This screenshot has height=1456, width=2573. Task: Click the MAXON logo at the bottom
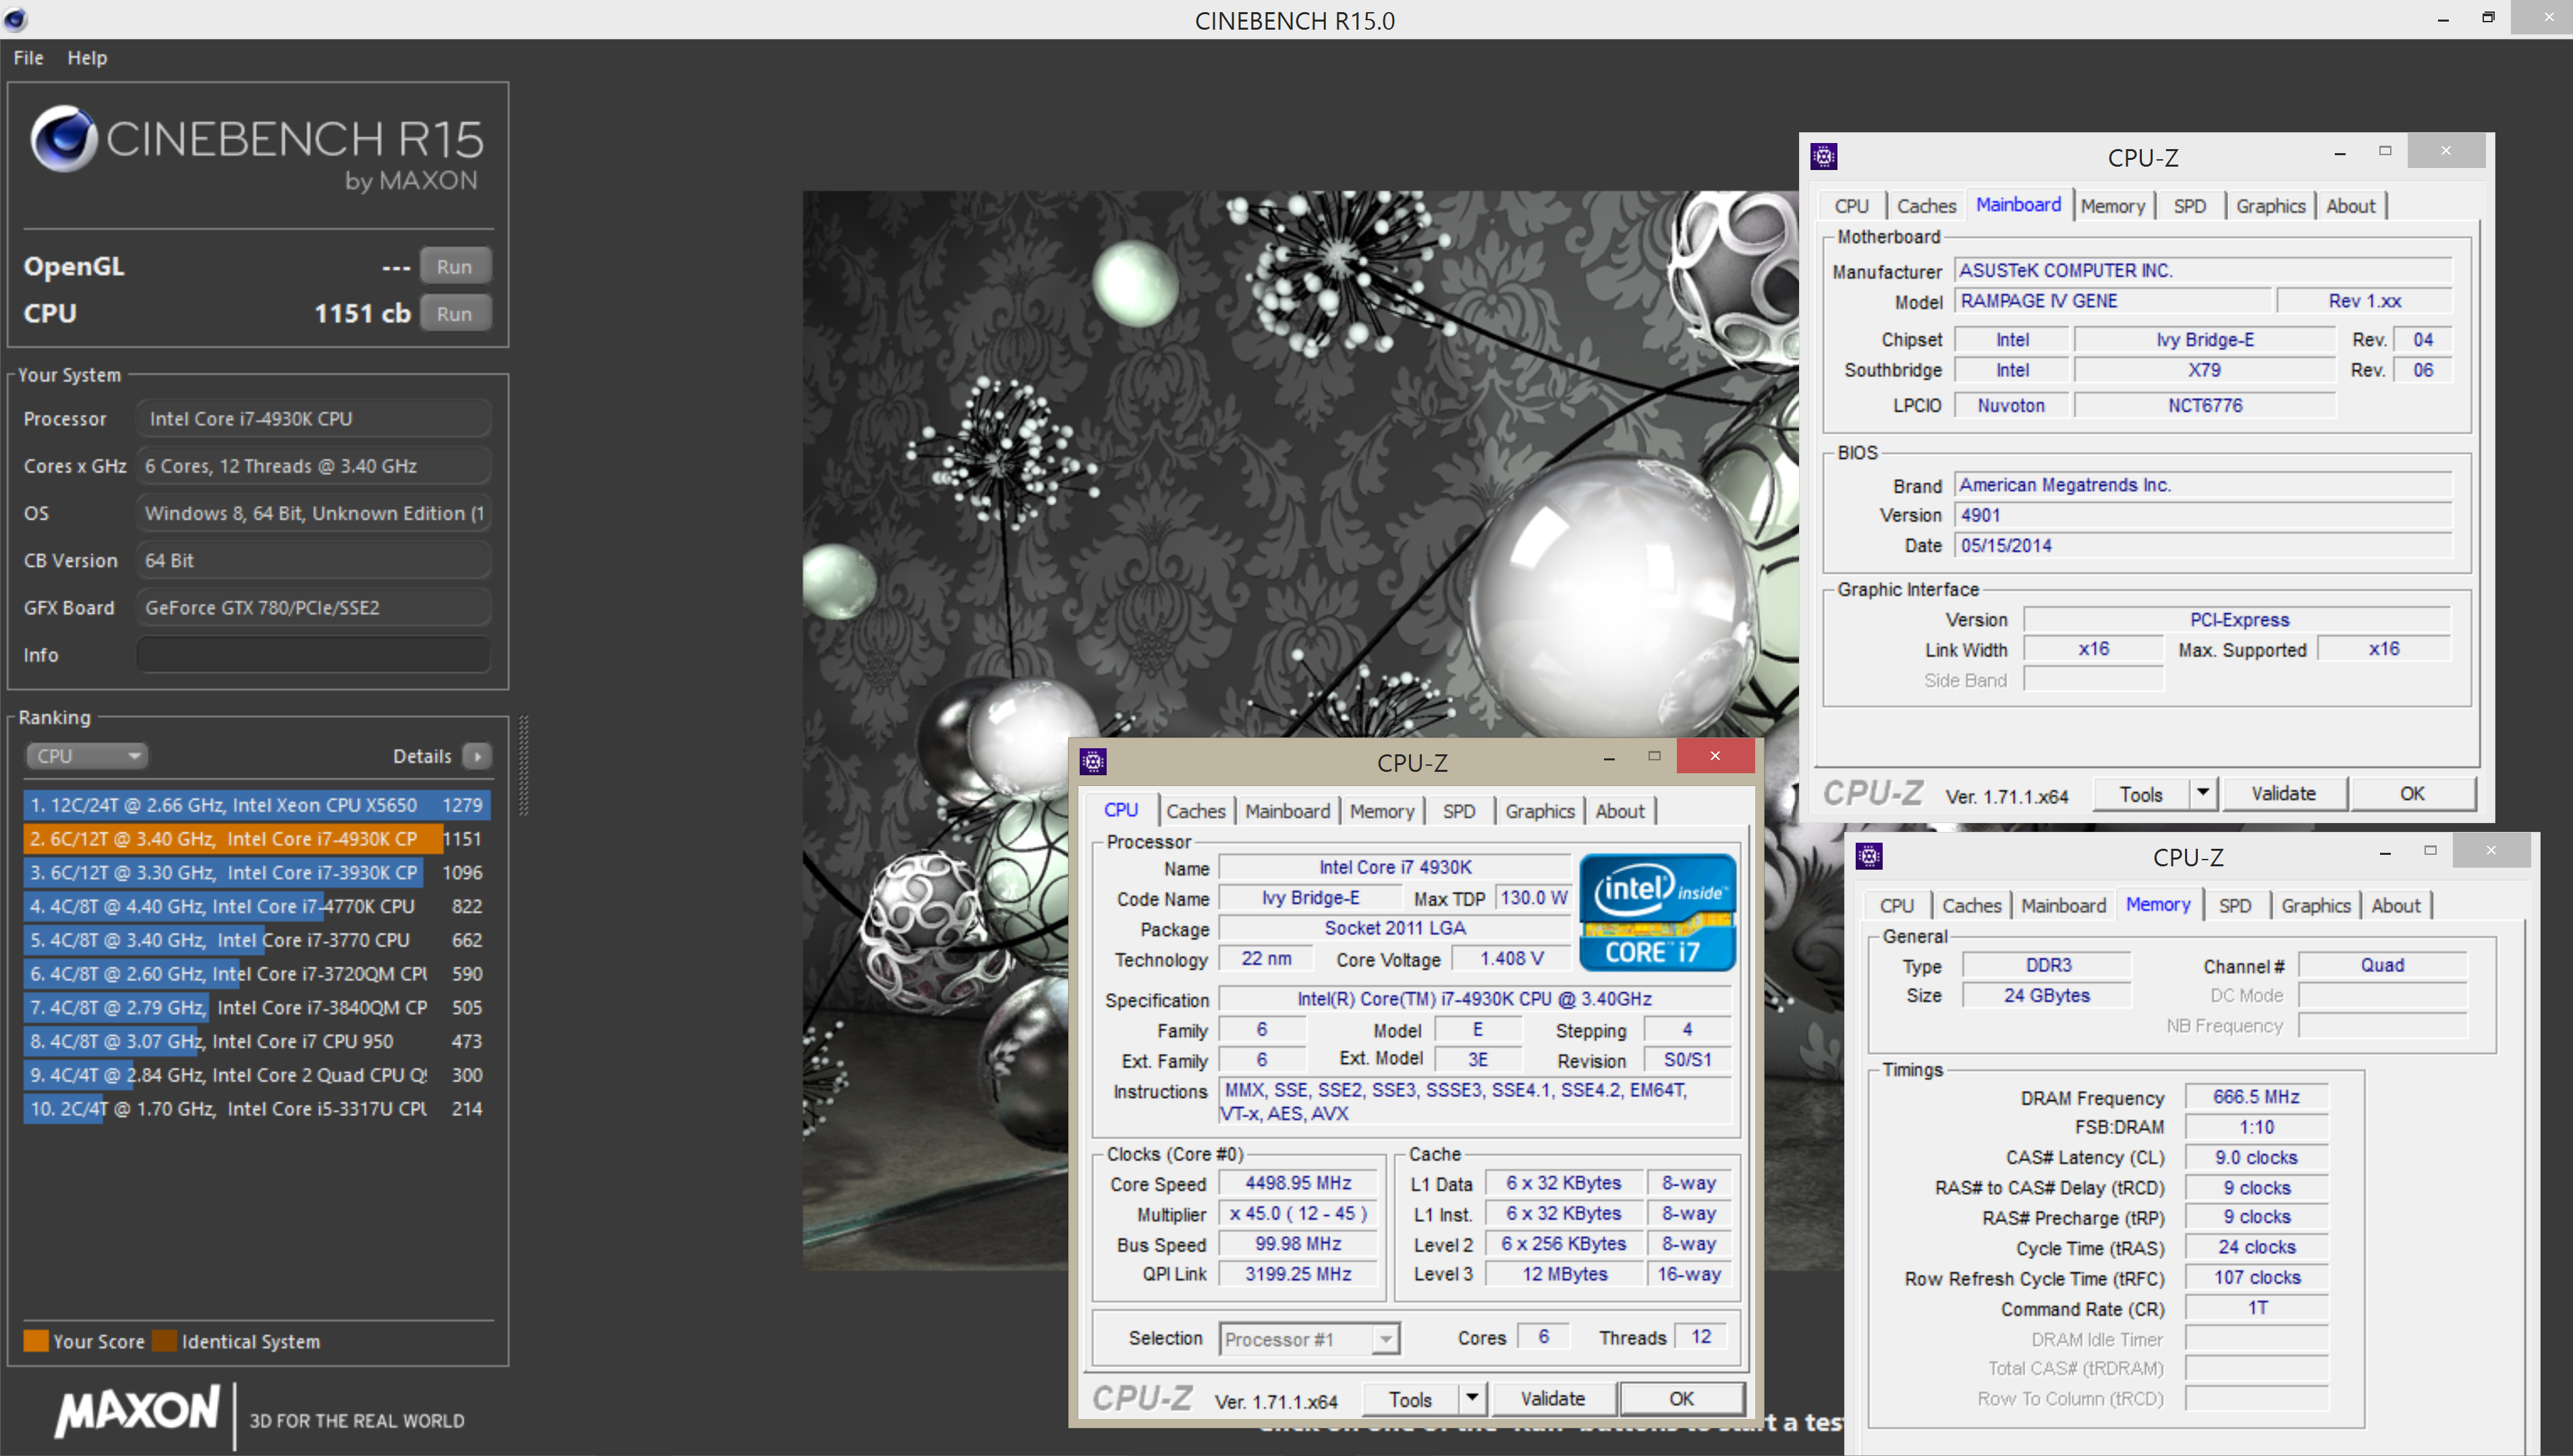point(137,1412)
